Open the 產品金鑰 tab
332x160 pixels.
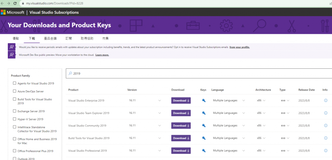50,38
